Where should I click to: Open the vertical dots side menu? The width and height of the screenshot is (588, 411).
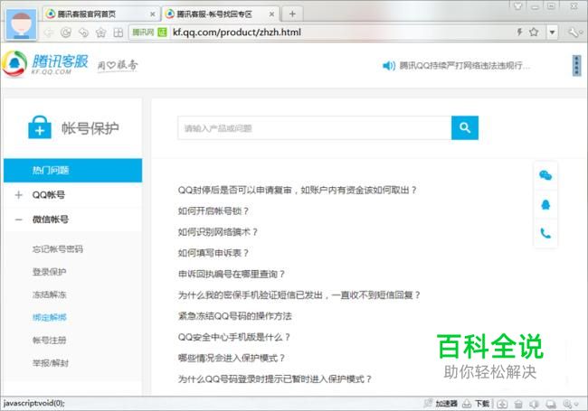coord(576,66)
